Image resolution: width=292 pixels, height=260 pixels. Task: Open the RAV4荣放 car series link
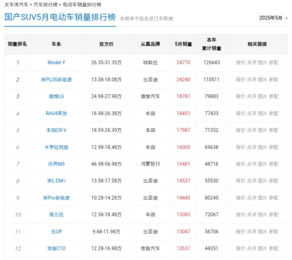coord(56,113)
